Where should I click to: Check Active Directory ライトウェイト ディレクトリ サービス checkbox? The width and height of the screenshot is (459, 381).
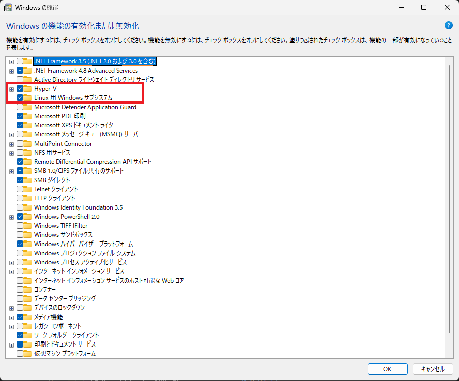(20, 80)
